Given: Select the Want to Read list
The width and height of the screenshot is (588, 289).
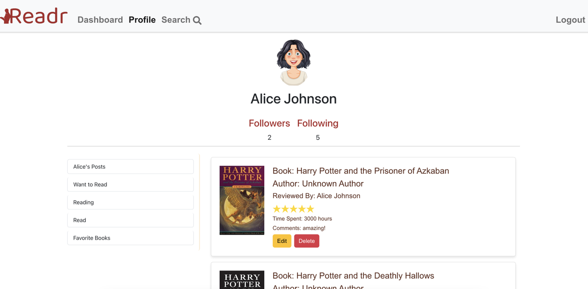Looking at the screenshot, I should [130, 184].
